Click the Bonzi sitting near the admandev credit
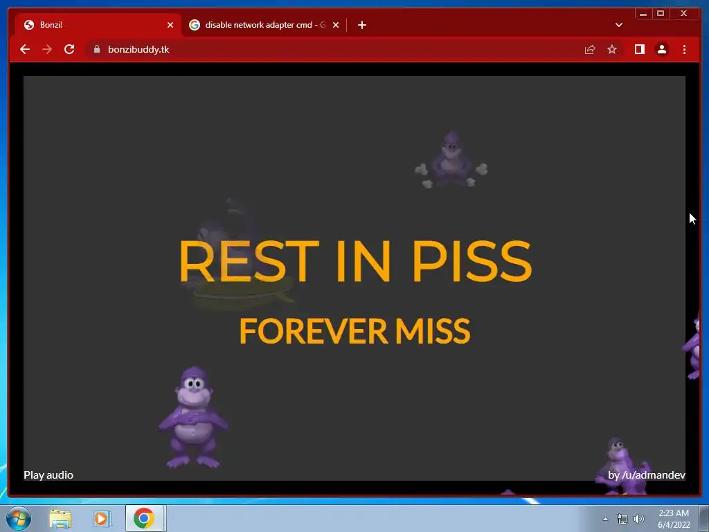The height and width of the screenshot is (532, 709). (x=623, y=466)
